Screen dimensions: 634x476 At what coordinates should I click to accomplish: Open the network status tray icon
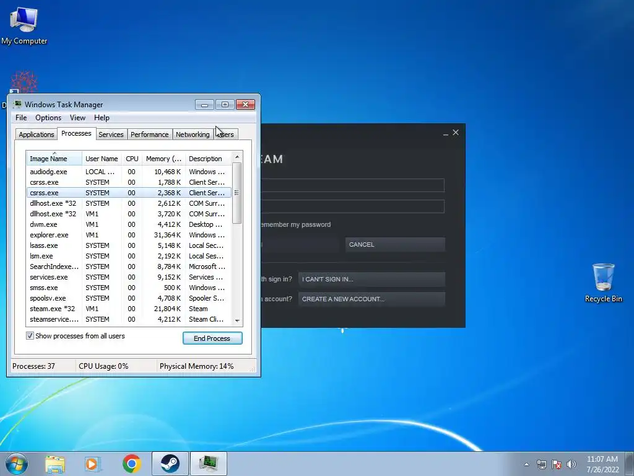click(541, 464)
